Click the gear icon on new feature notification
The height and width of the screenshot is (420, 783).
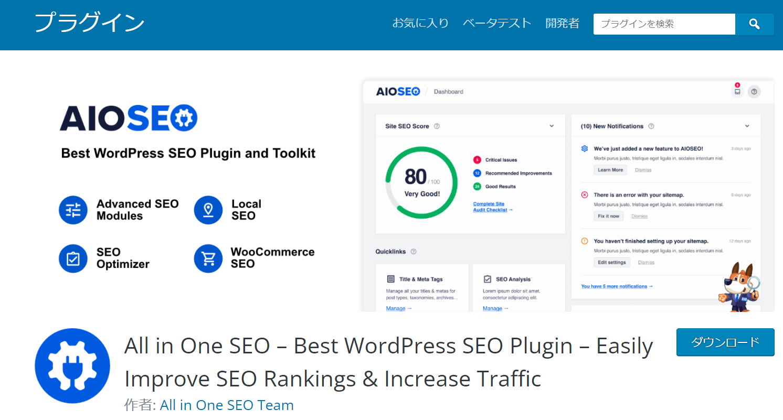tap(585, 149)
